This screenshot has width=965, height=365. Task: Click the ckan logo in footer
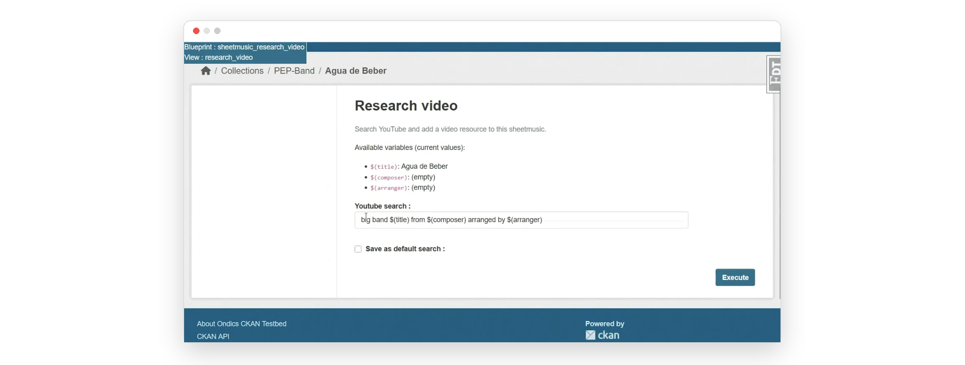pyautogui.click(x=602, y=335)
